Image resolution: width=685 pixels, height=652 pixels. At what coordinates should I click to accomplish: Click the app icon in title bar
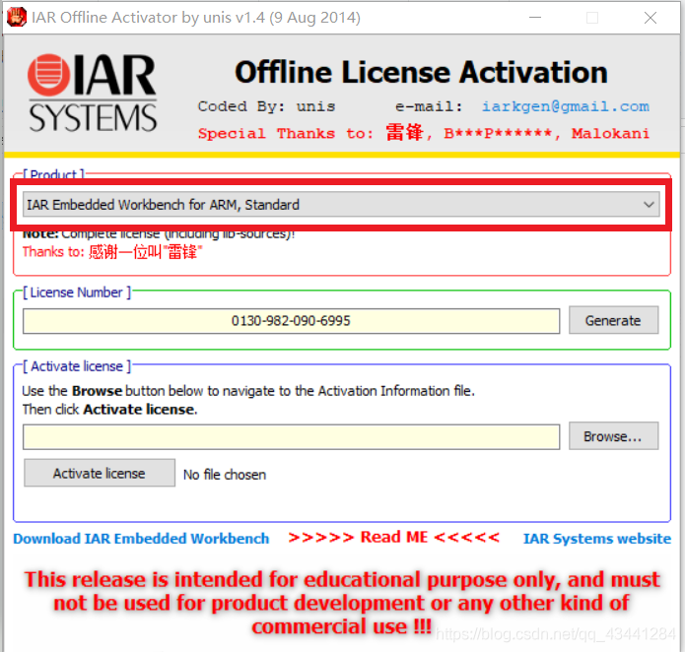(16, 17)
